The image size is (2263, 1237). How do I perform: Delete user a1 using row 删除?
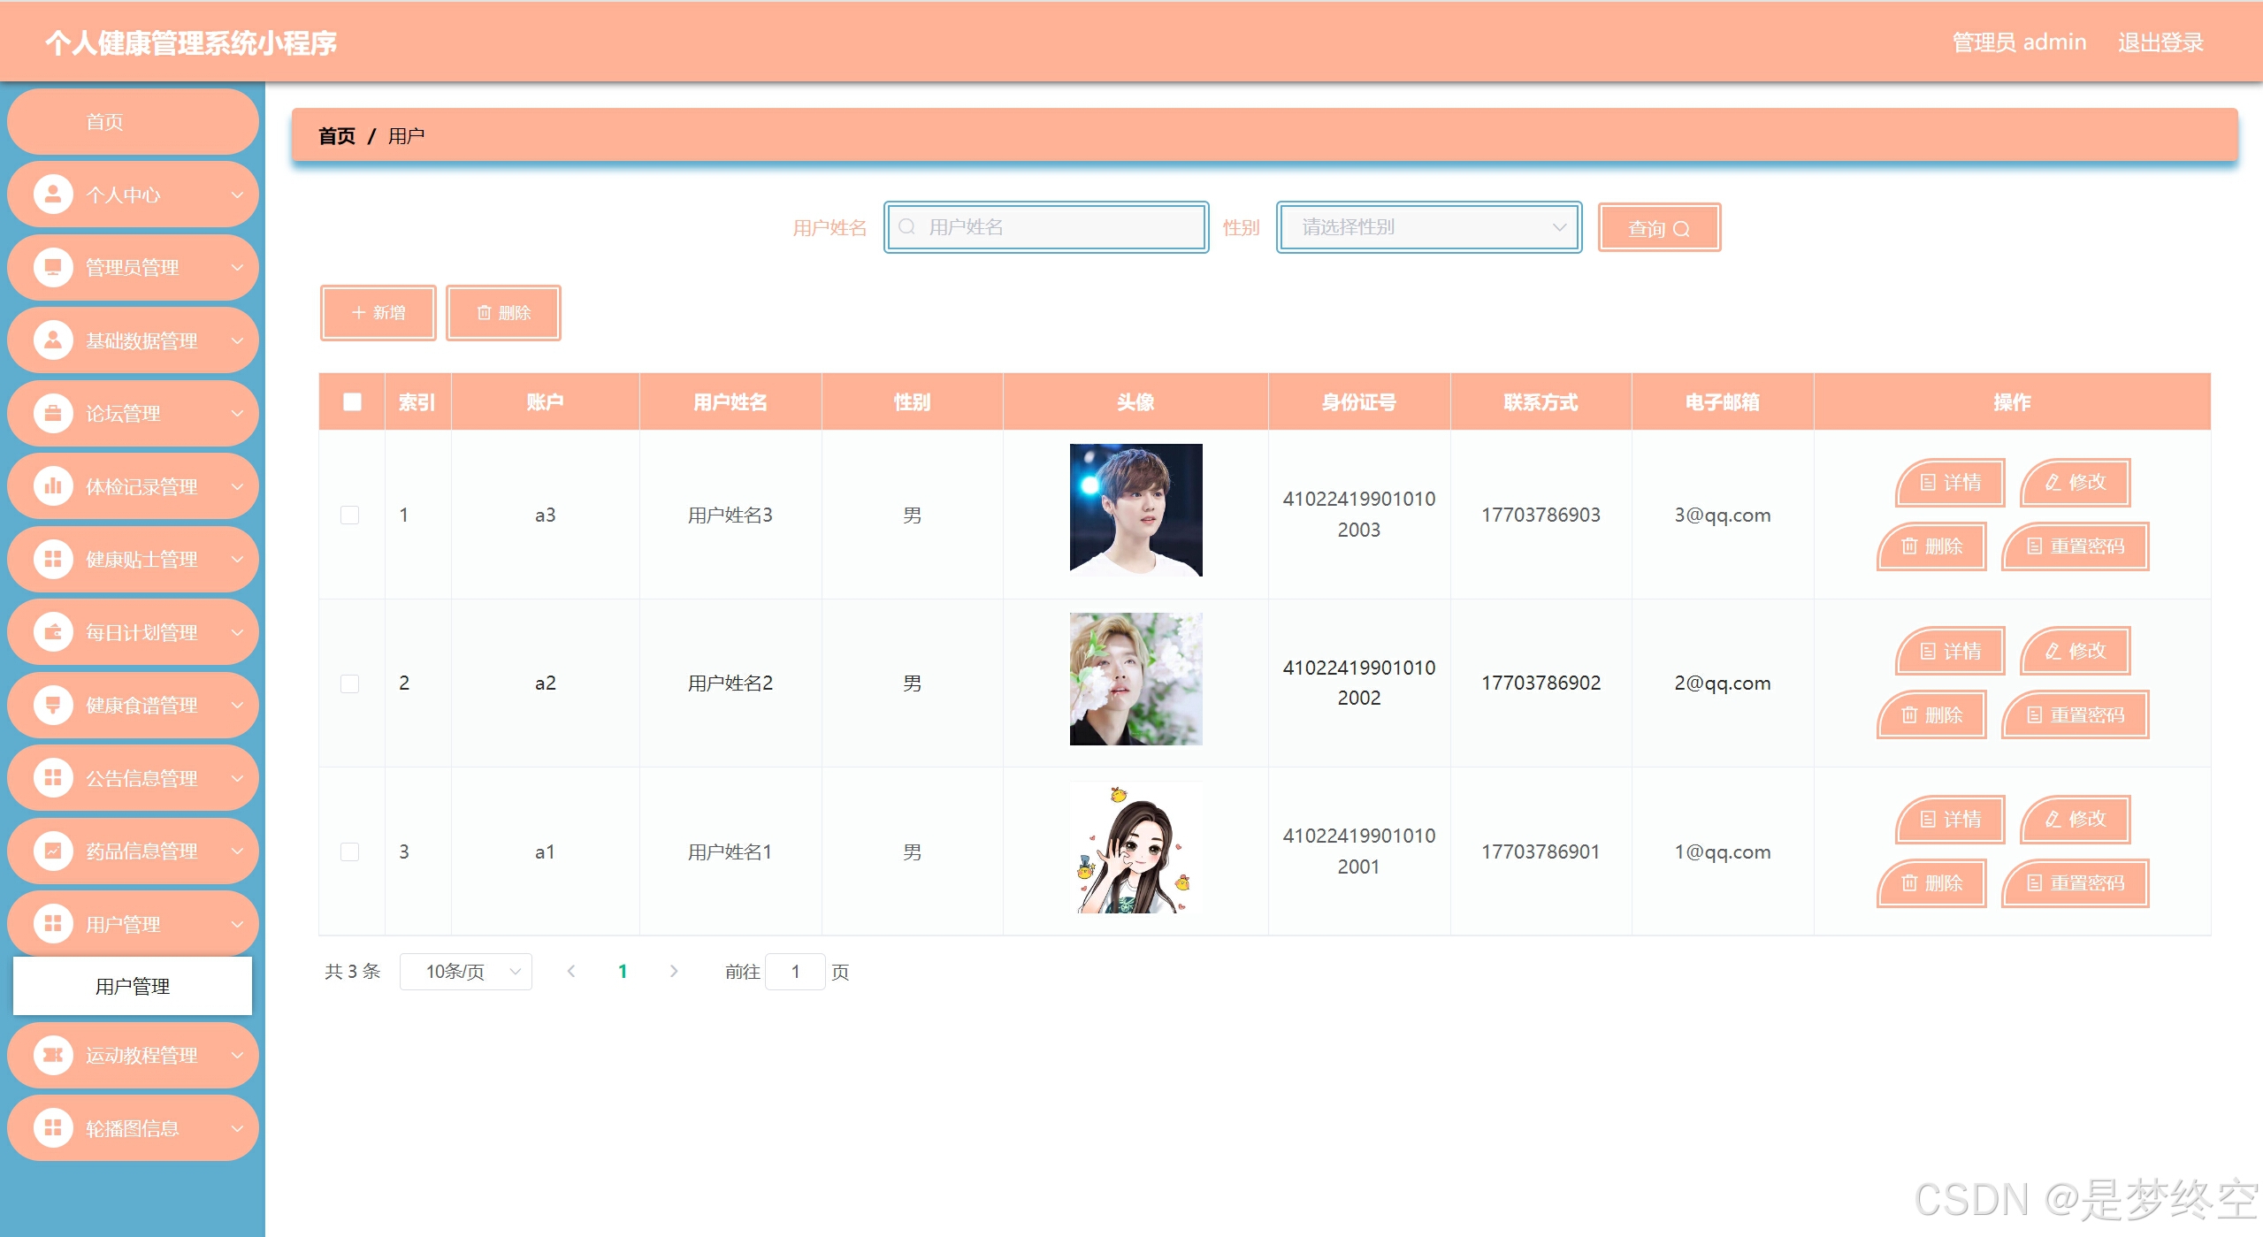[1931, 883]
